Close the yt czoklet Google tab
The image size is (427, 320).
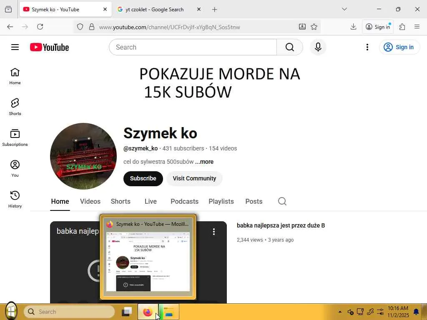(199, 9)
